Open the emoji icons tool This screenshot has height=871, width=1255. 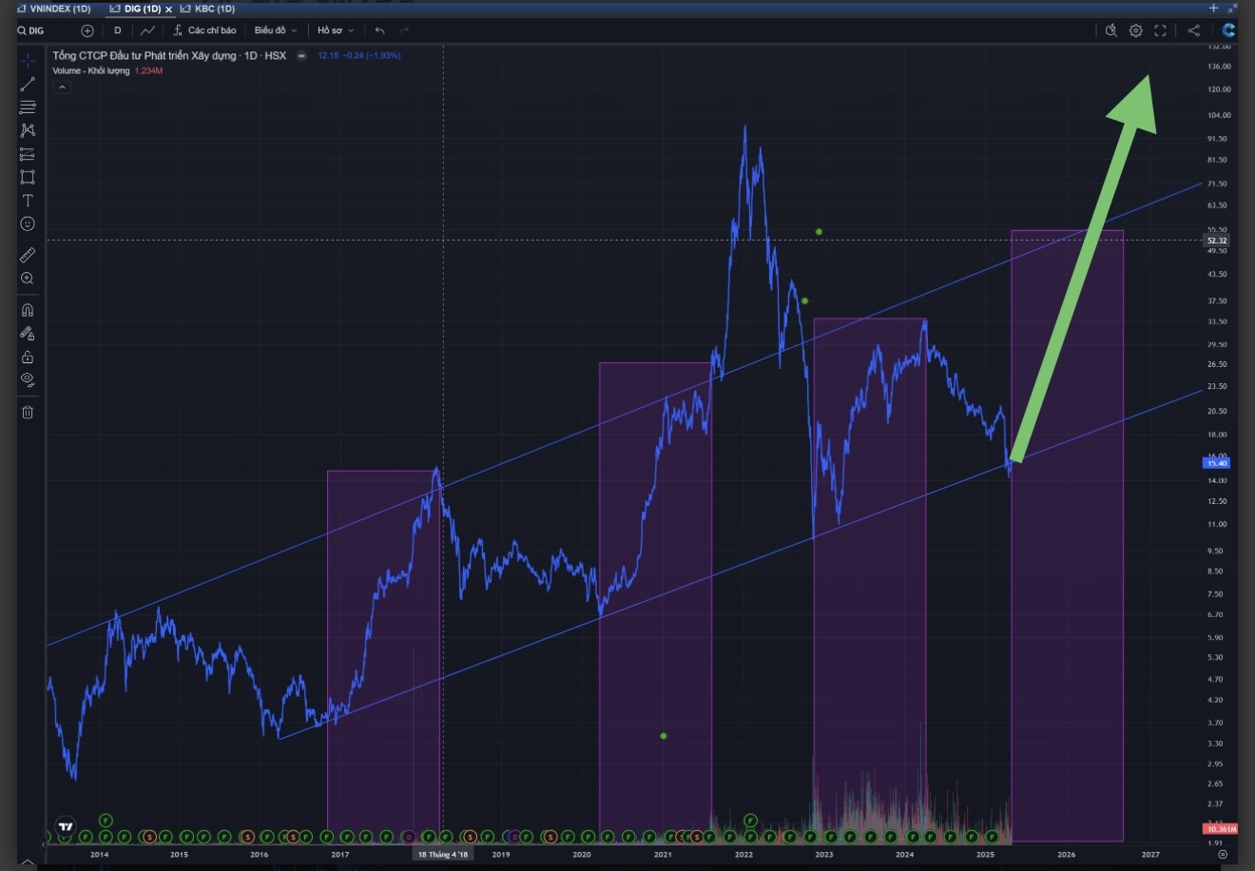pyautogui.click(x=28, y=223)
